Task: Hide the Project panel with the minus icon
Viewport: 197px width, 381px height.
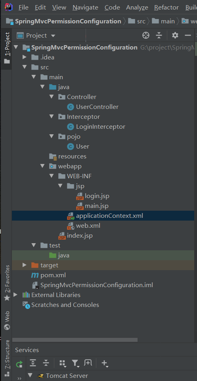Action: (x=188, y=36)
